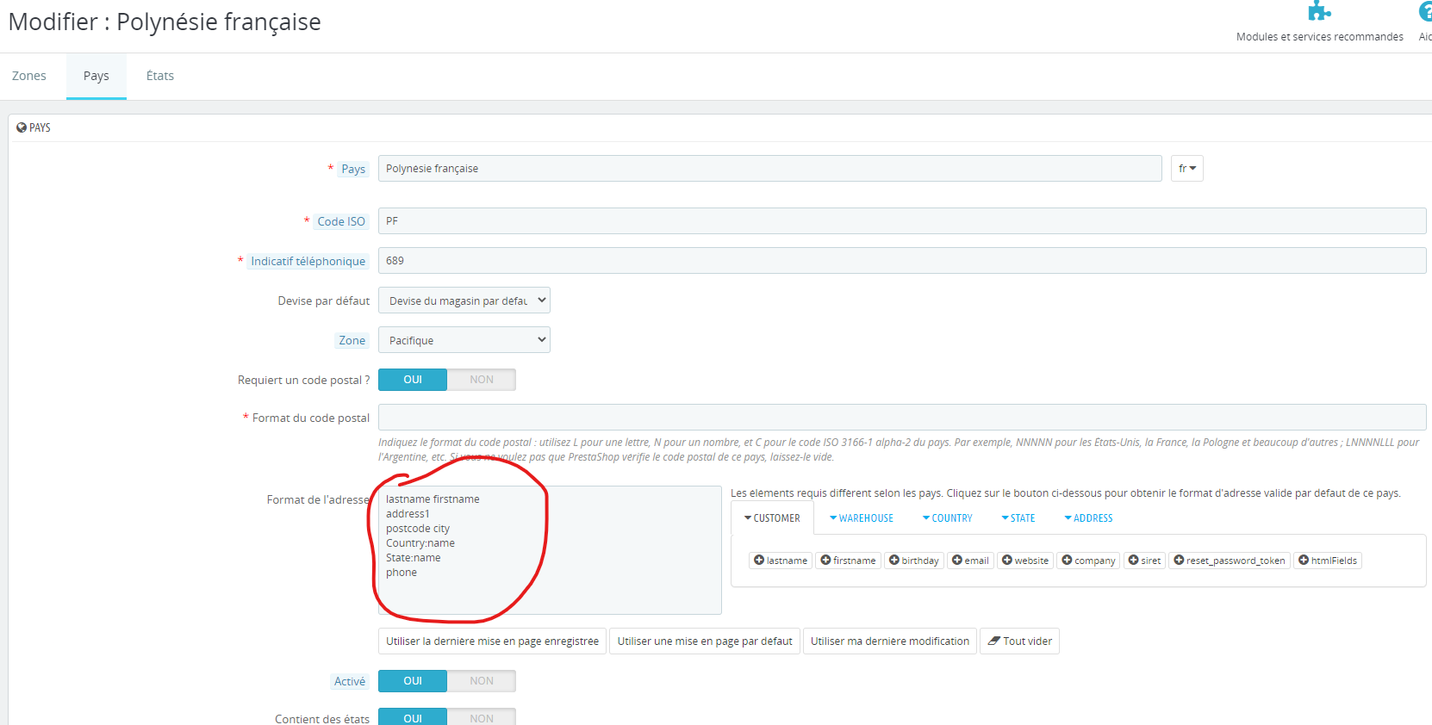Screen dimensions: 1432x725
Task: Add the firstname field label to format
Action: pos(855,561)
